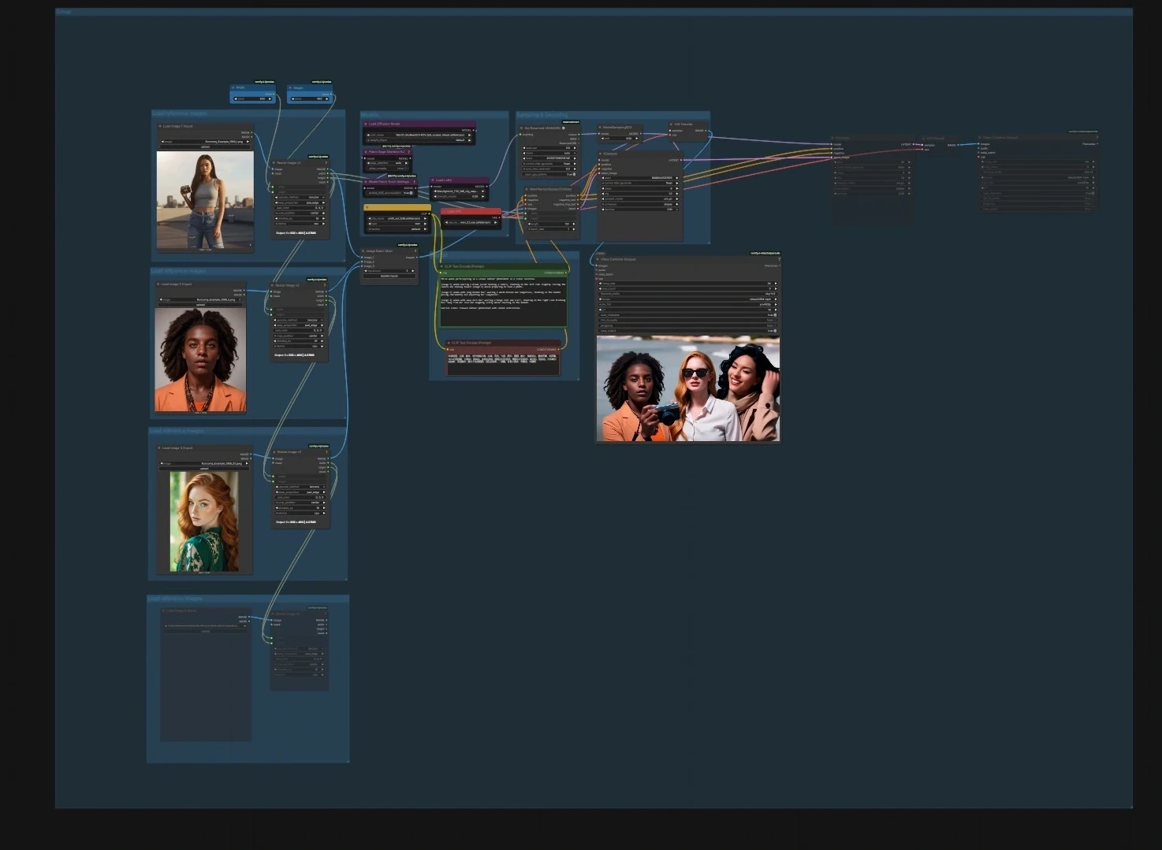Click the collapse dot on Load LoRA node

point(433,180)
